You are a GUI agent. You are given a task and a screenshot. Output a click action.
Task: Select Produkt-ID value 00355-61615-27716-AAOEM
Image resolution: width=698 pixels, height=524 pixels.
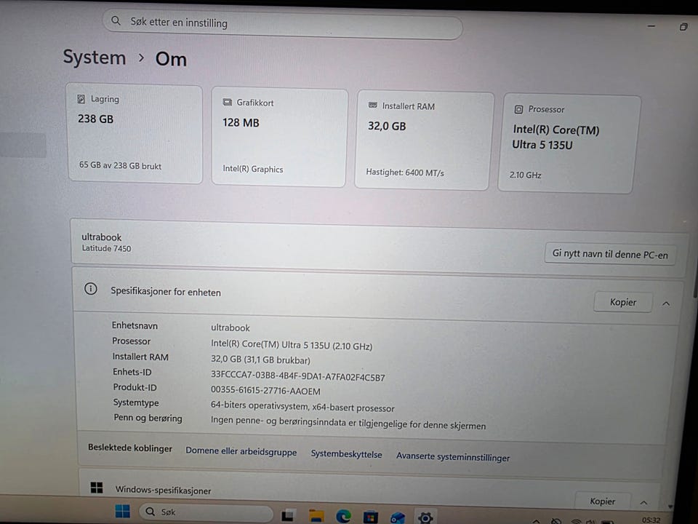(265, 390)
